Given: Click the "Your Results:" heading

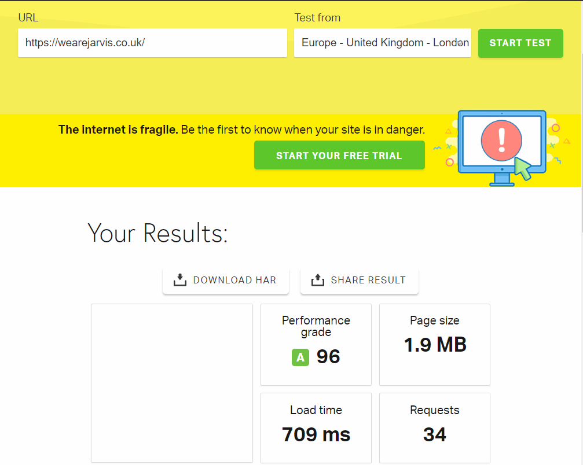Looking at the screenshot, I should point(157,233).
